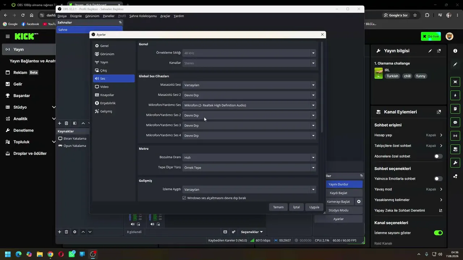The image size is (463, 260).
Task: Open advanced audio gears icon beside Seçenekler
Action: click(x=234, y=232)
